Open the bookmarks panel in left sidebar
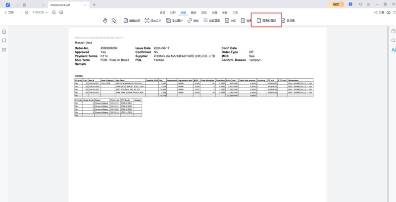This screenshot has width=396, height=202. coord(4,41)
